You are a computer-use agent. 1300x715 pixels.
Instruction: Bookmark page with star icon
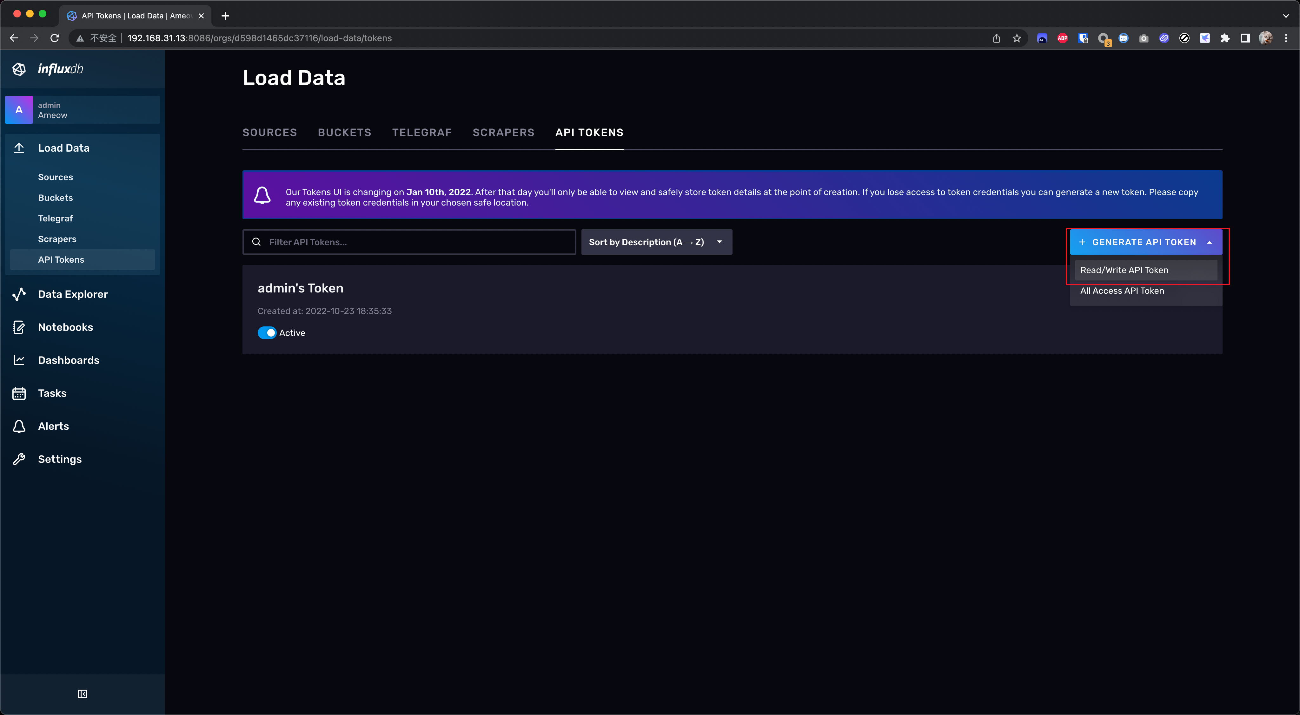click(x=1016, y=38)
